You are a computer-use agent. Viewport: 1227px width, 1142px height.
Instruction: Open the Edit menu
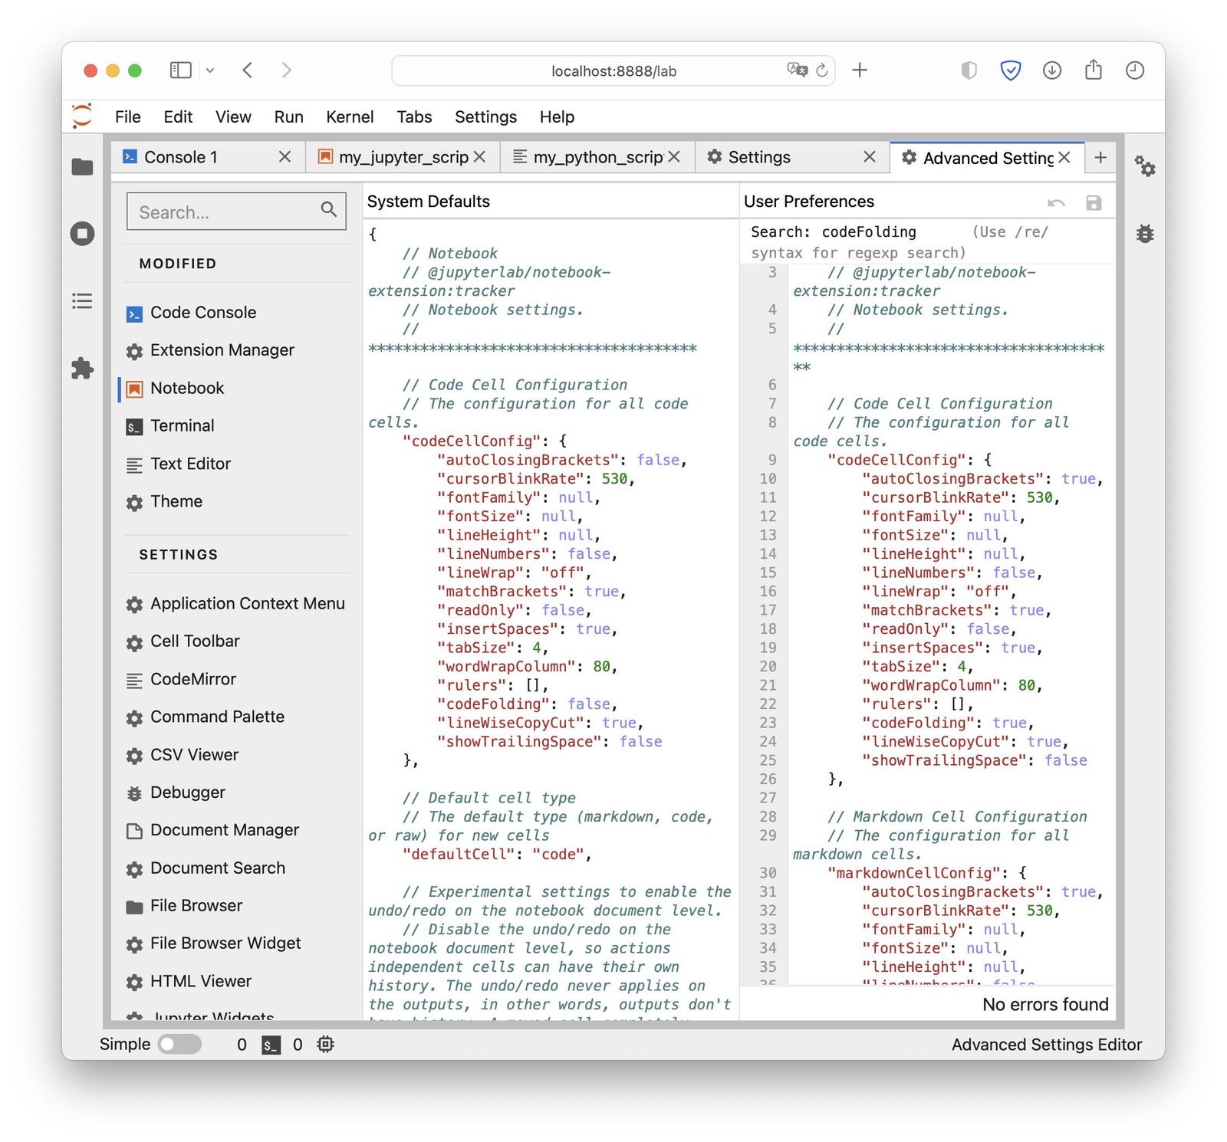tap(178, 116)
